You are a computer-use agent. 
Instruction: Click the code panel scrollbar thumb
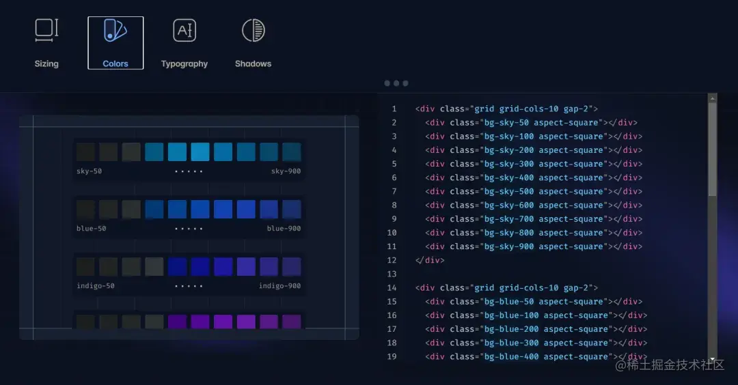point(713,149)
